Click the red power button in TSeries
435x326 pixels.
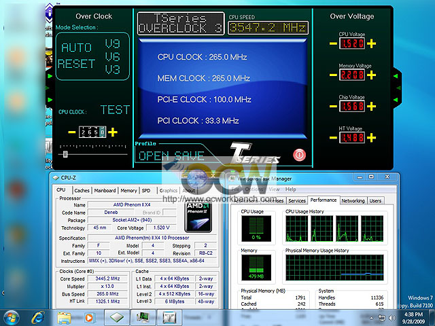point(299,155)
